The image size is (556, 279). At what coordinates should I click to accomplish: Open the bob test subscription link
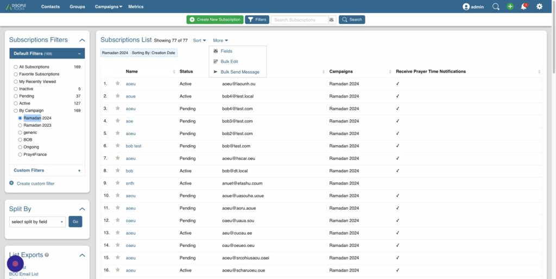[134, 146]
